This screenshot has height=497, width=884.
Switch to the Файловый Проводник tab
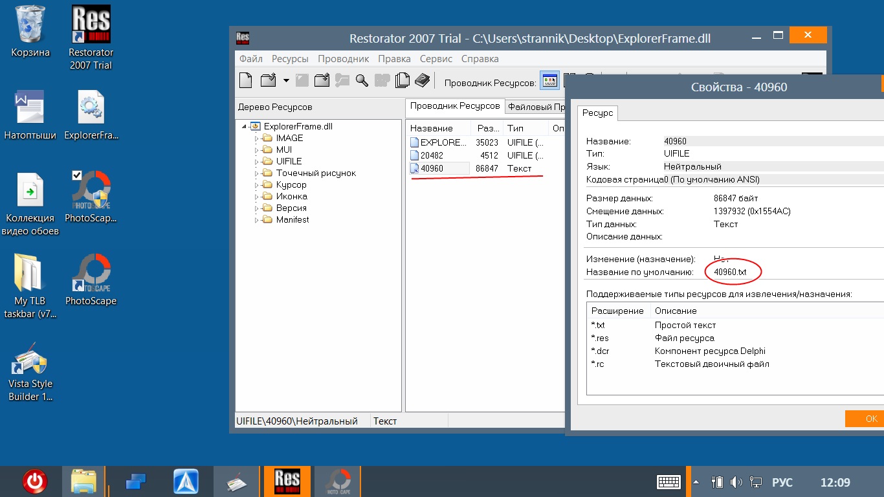535,107
